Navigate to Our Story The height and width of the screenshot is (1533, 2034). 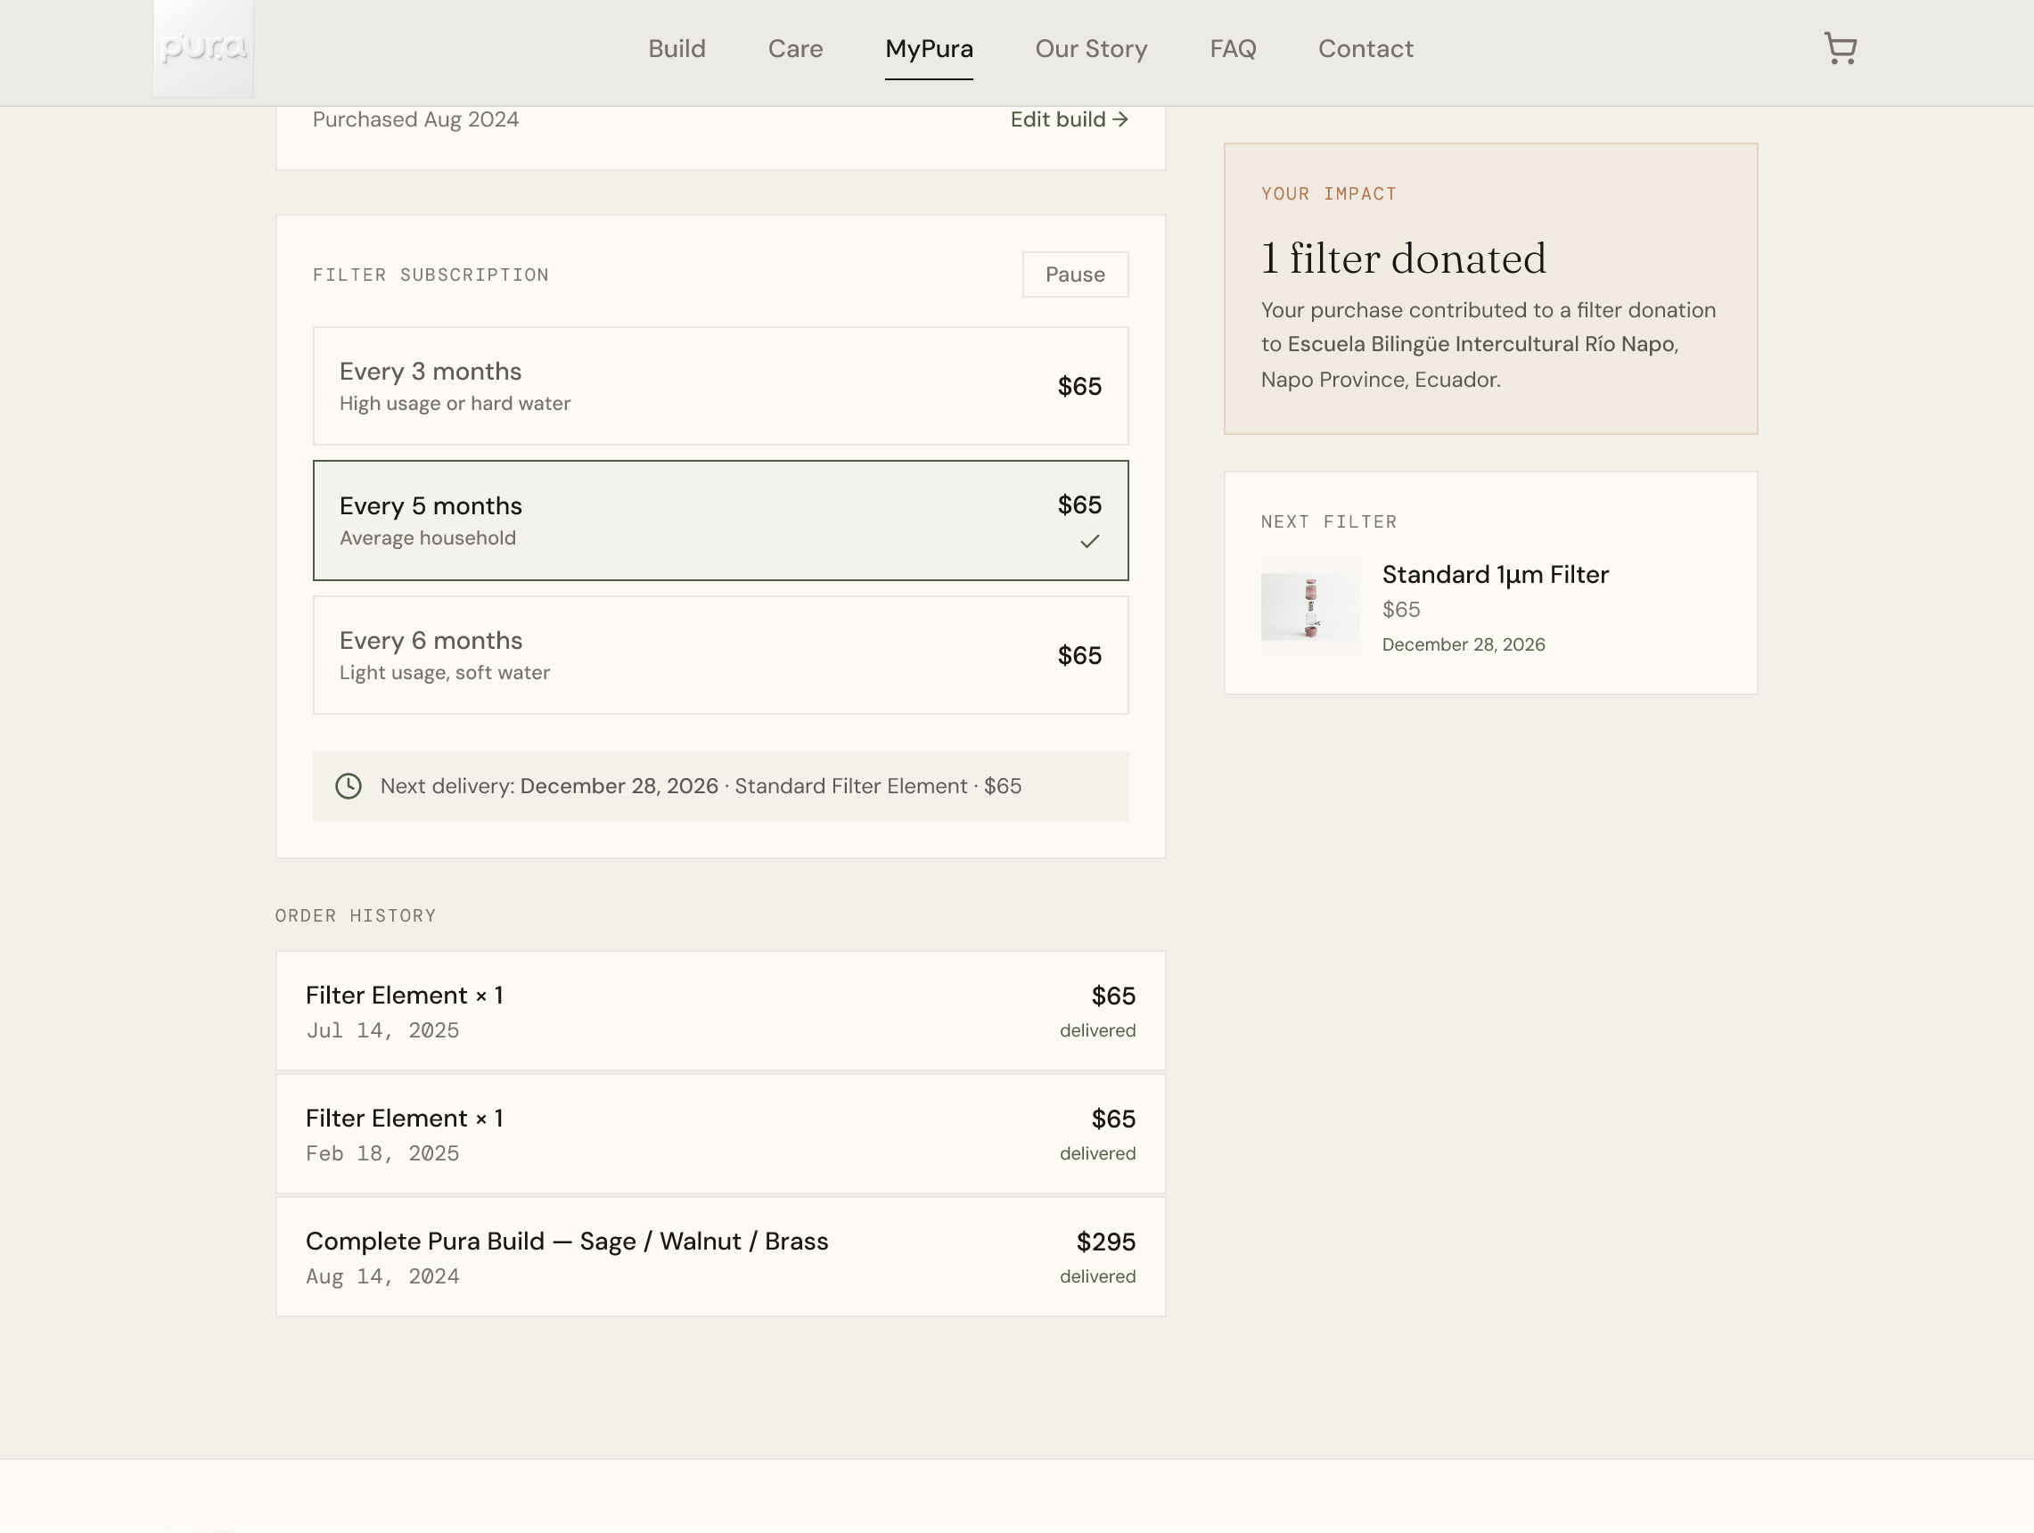pyautogui.click(x=1092, y=49)
